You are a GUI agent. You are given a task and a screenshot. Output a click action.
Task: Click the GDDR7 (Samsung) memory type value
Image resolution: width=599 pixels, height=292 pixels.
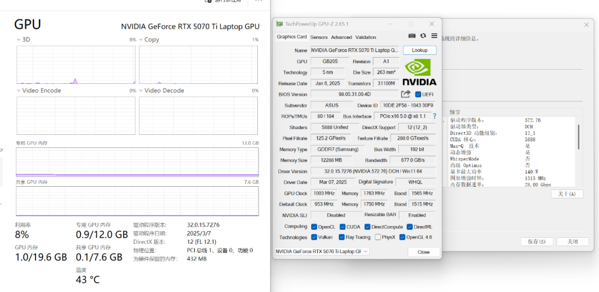click(x=337, y=149)
